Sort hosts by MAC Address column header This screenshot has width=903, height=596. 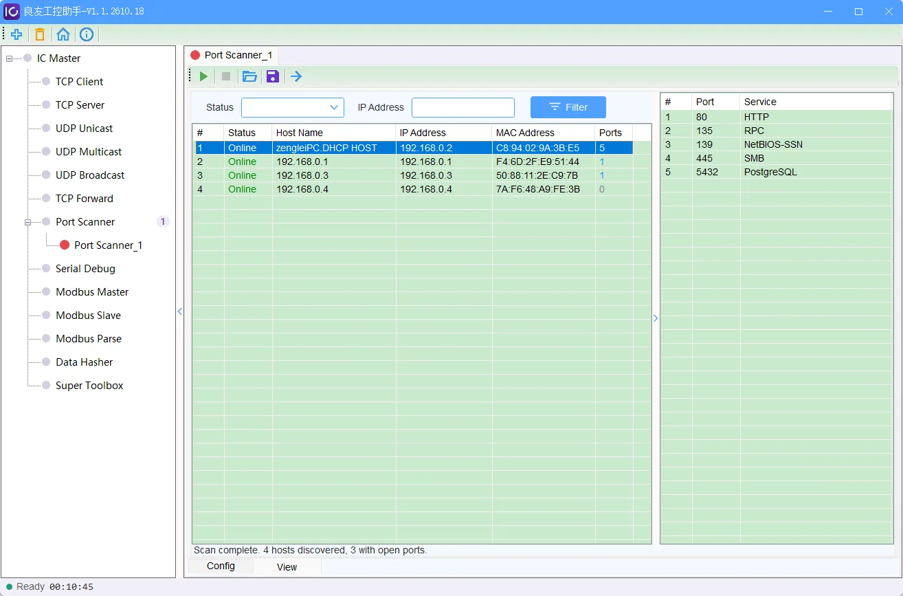[543, 133]
